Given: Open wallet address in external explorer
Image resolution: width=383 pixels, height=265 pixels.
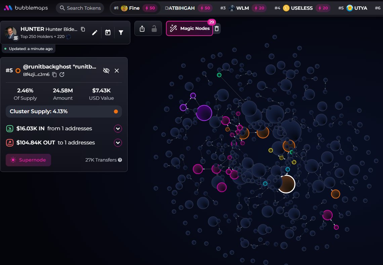Looking at the screenshot, I should click(62, 75).
